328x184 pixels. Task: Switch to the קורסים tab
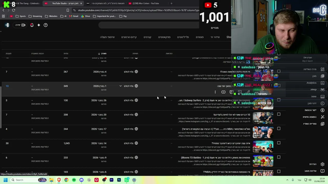tap(147, 37)
